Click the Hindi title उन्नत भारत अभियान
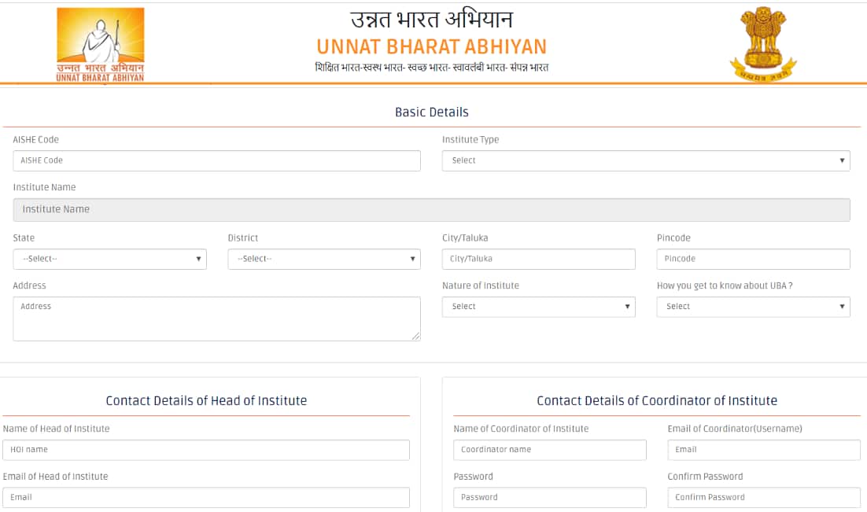 click(431, 20)
